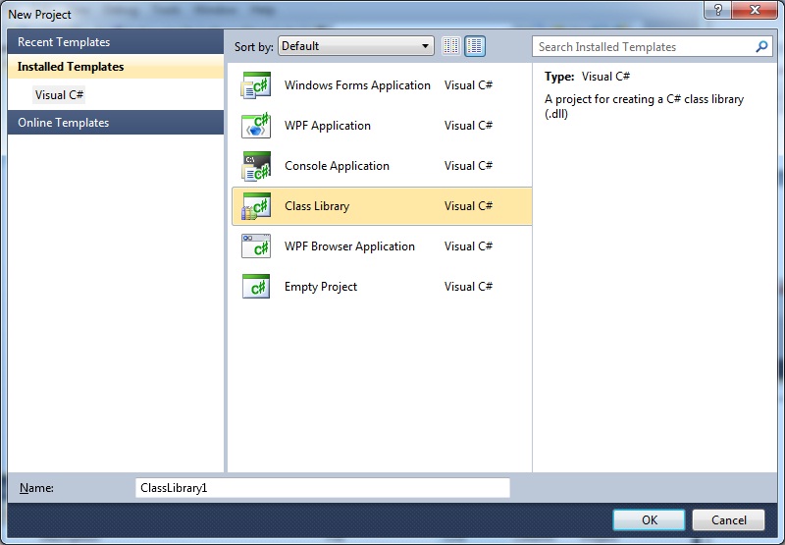This screenshot has height=545, width=785.
Task: Collapse the Installed Templates section
Action: [x=71, y=67]
